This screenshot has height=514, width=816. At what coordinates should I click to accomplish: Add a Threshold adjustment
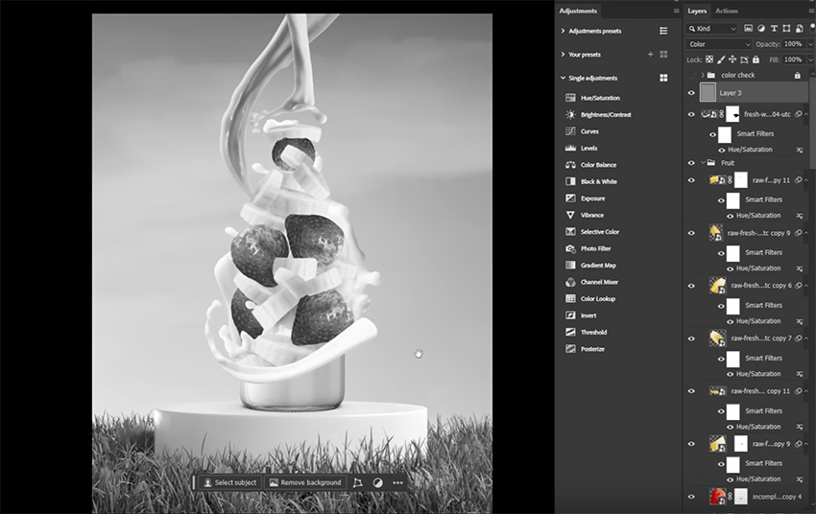tap(586, 332)
